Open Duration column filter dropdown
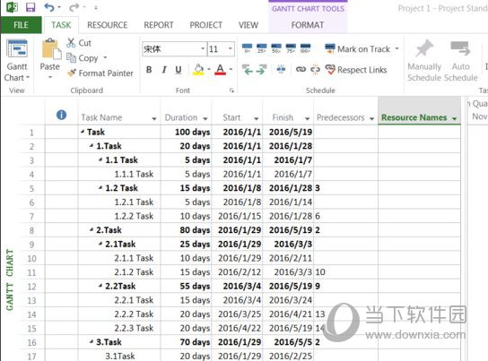Screen dimensions: 488x361 pos(205,118)
